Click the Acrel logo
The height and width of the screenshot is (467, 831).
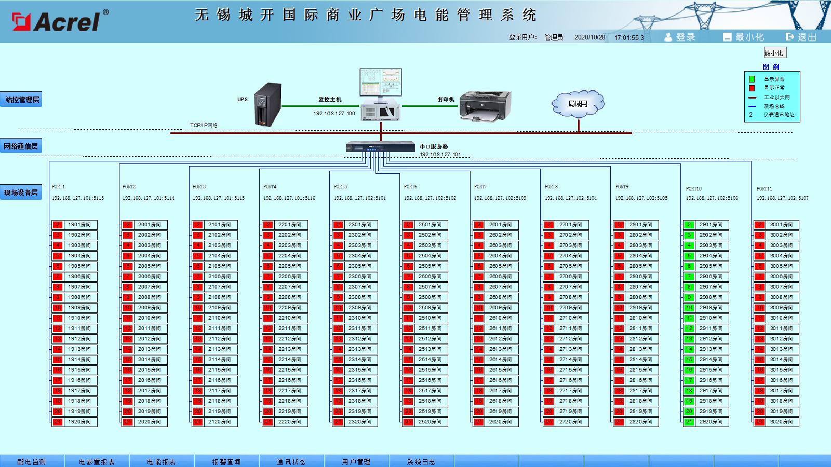point(60,21)
